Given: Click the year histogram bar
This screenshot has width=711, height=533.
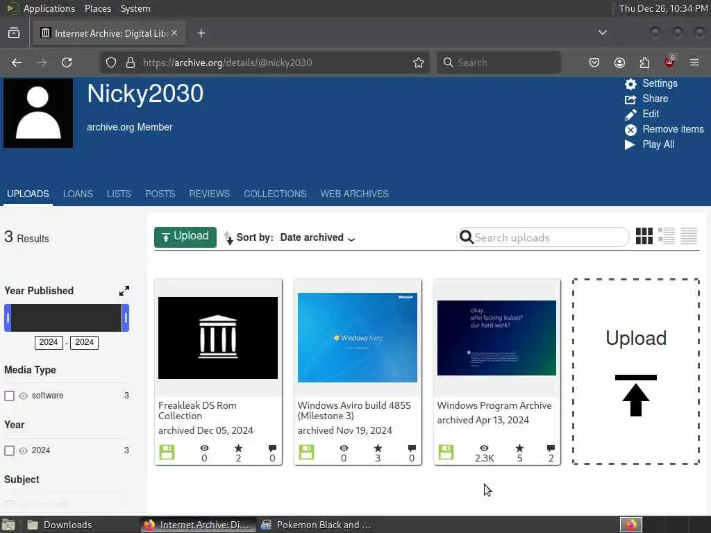Looking at the screenshot, I should click(x=67, y=318).
